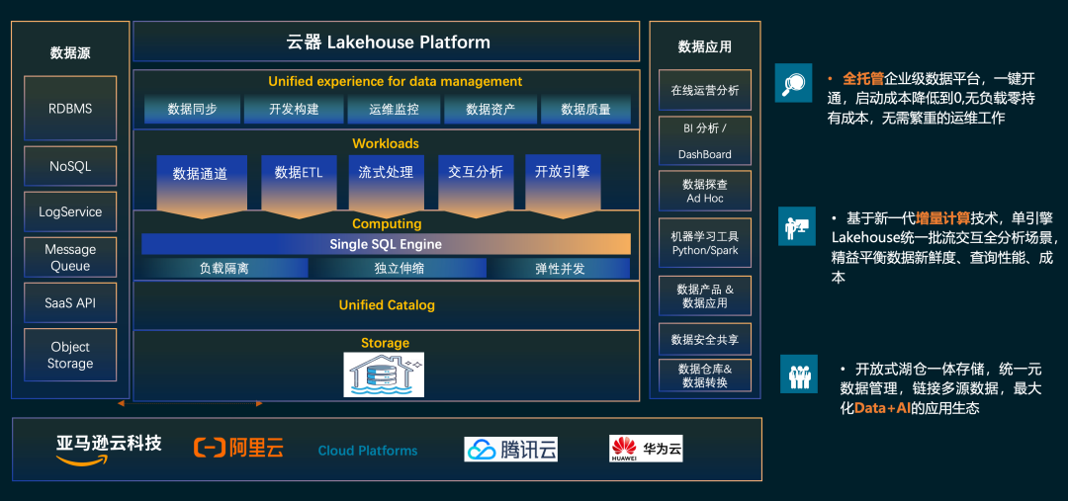Click the 数据应用 heading
Screen dimensions: 1068x501
pyautogui.click(x=705, y=46)
